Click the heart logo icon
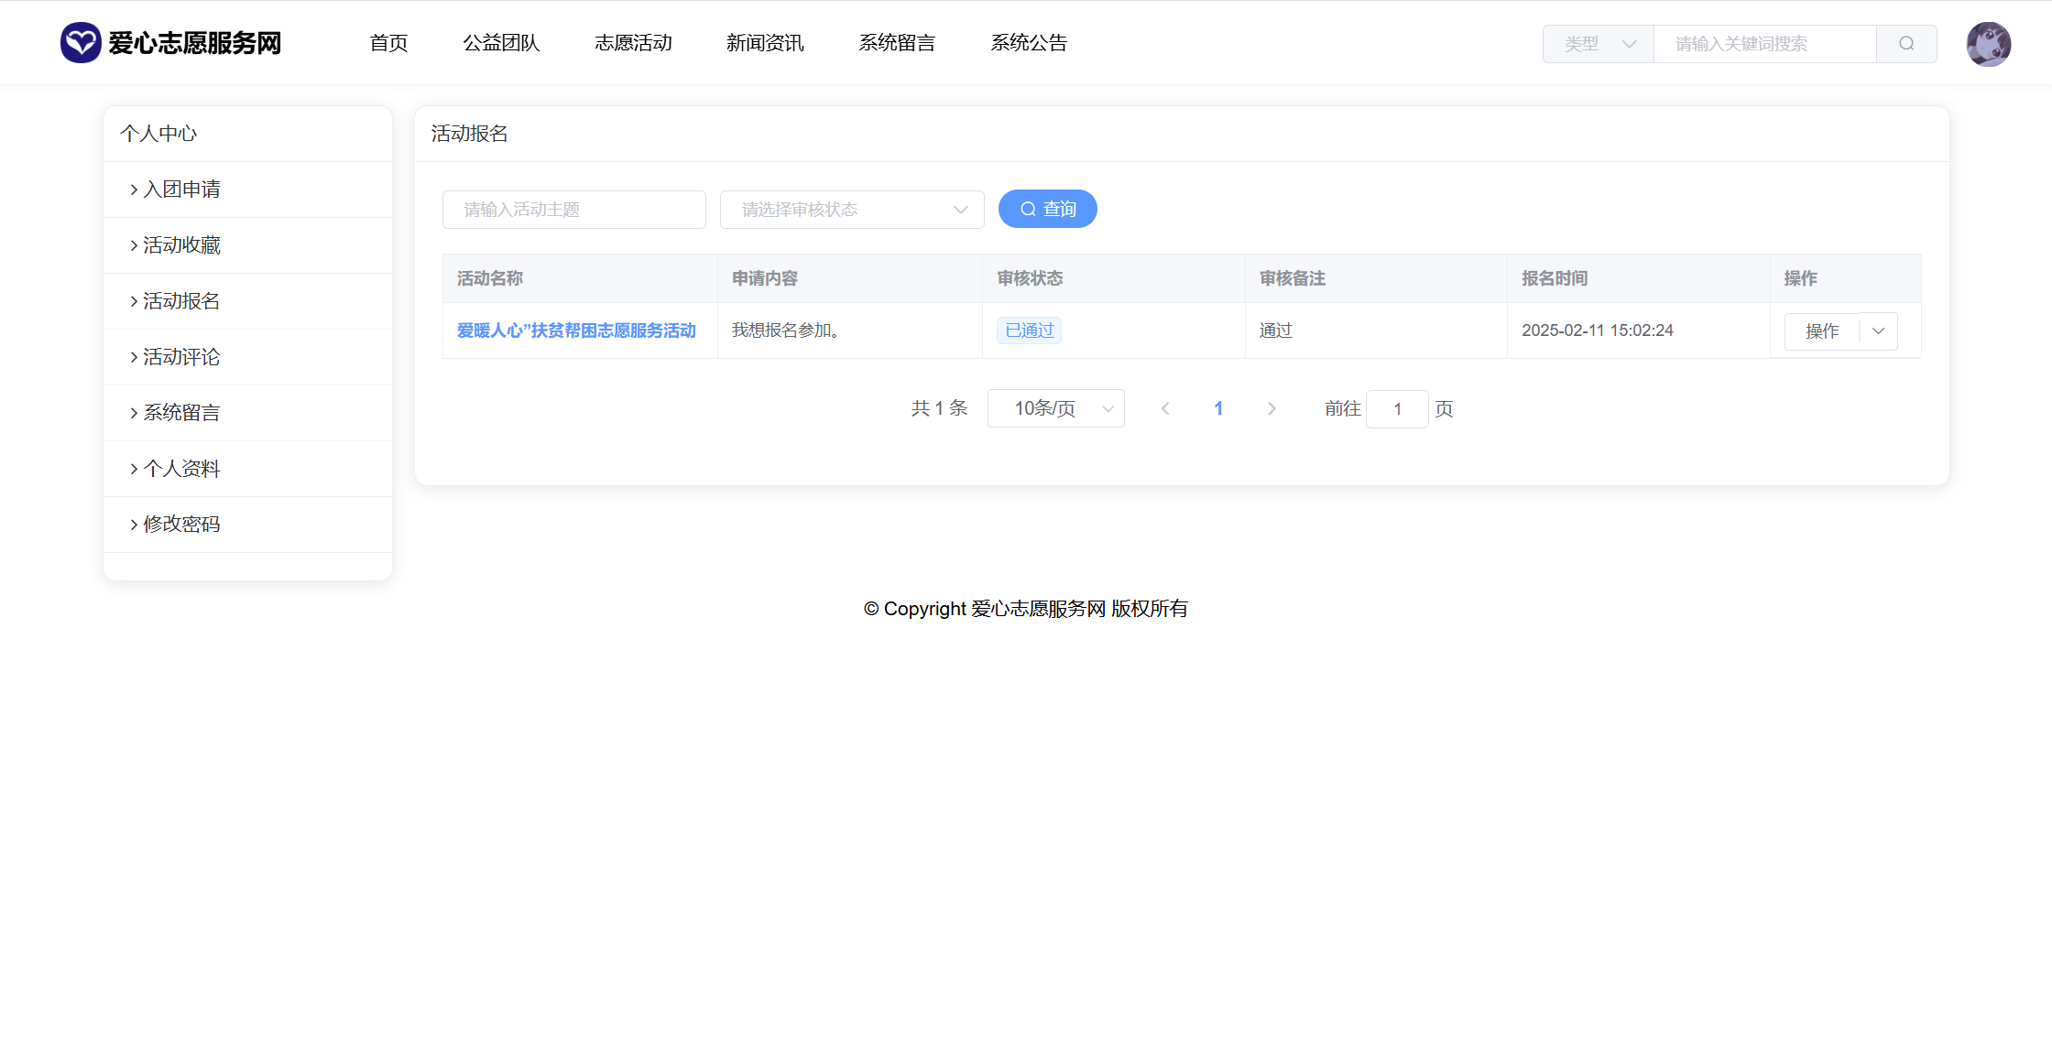Image resolution: width=2052 pixels, height=1051 pixels. (81, 43)
